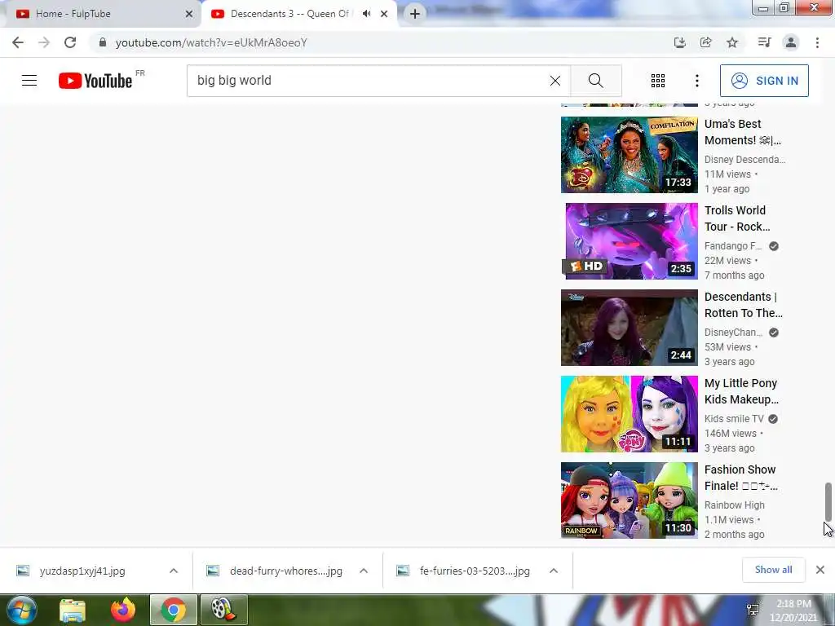The height and width of the screenshot is (626, 835).
Task: Open the Disney Descenda... channel name
Action: coord(744,160)
